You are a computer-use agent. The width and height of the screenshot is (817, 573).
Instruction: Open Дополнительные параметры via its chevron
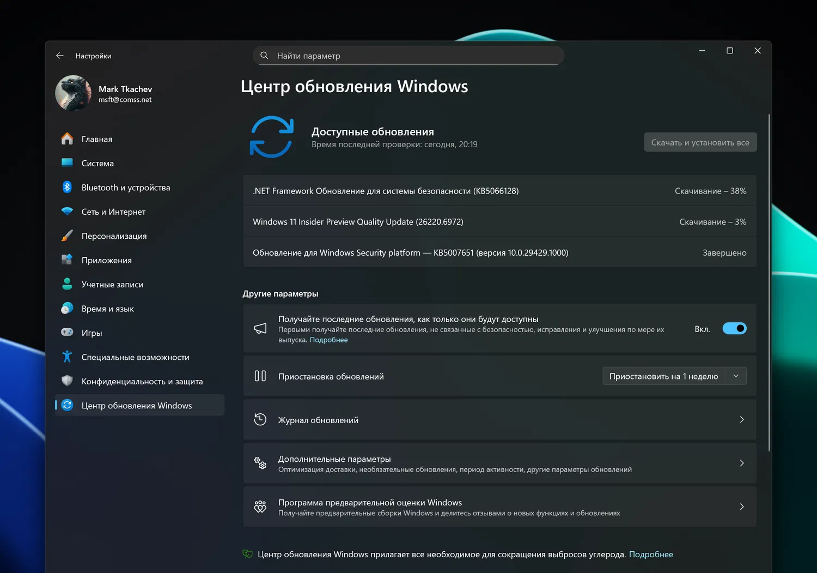742,463
